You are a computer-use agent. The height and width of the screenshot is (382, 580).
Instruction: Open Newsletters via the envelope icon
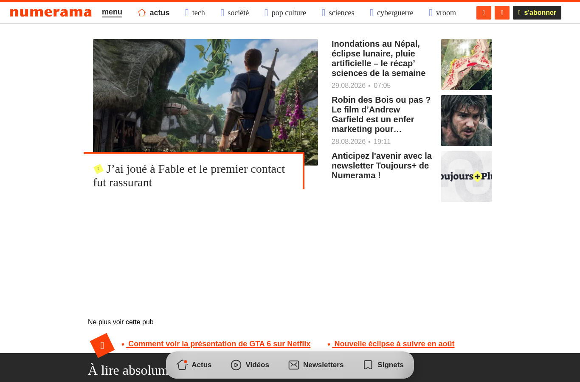tap(294, 365)
